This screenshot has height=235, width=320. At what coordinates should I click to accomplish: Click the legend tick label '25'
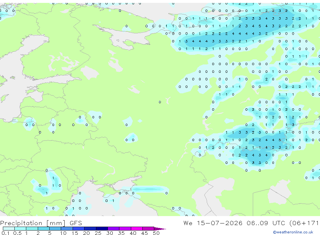98,233
